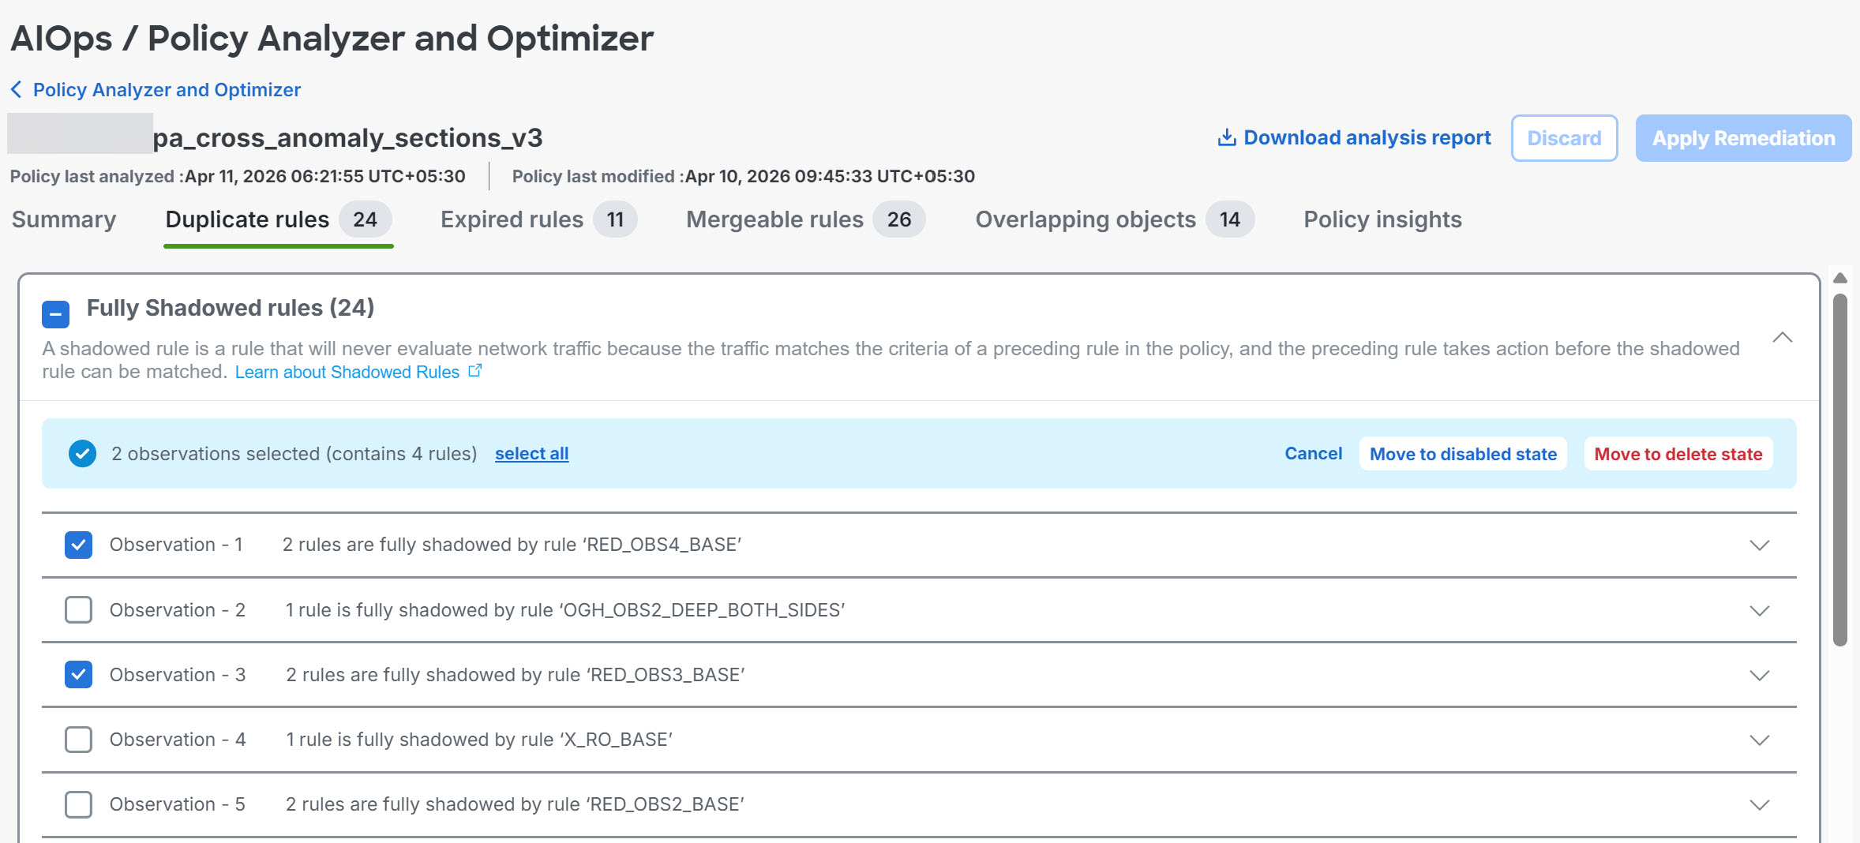
Task: Click the scrollbar up arrow icon
Action: coord(1839,278)
